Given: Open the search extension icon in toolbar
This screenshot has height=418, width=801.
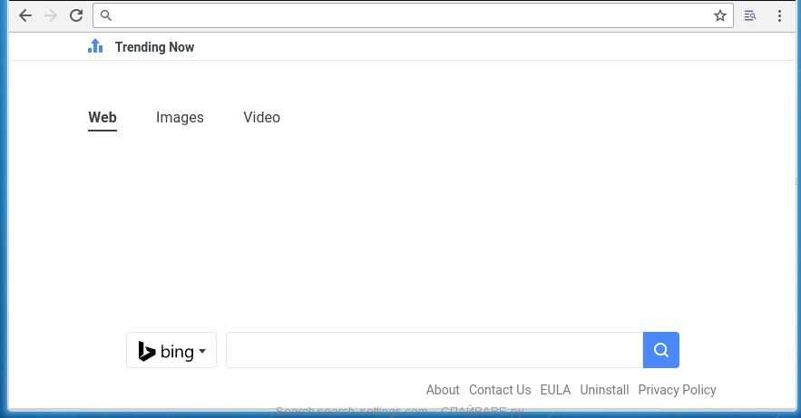Looking at the screenshot, I should point(750,15).
